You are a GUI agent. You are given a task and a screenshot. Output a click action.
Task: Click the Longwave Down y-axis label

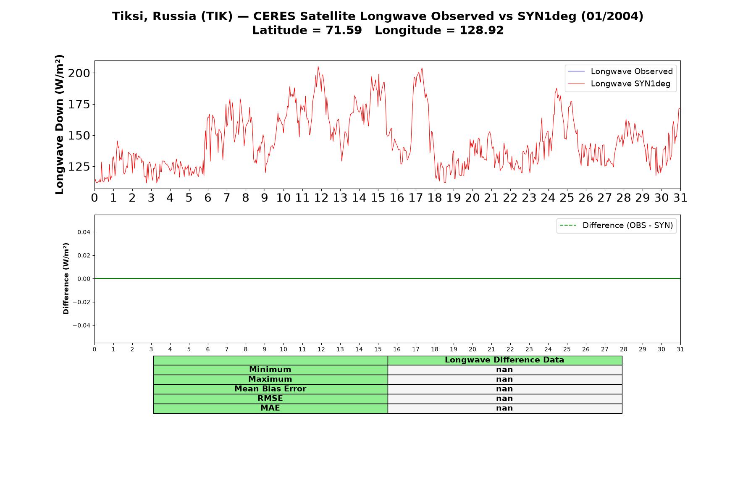pos(60,124)
